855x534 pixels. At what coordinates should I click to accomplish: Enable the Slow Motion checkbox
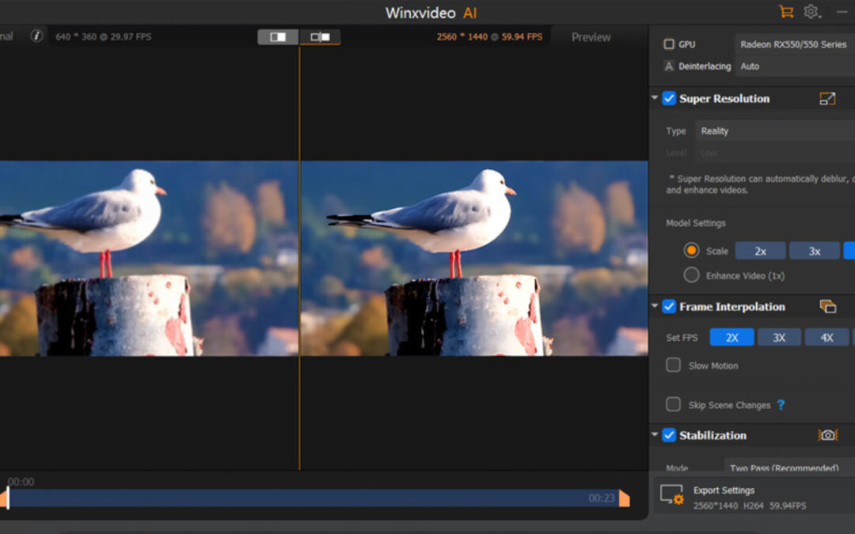tap(674, 365)
